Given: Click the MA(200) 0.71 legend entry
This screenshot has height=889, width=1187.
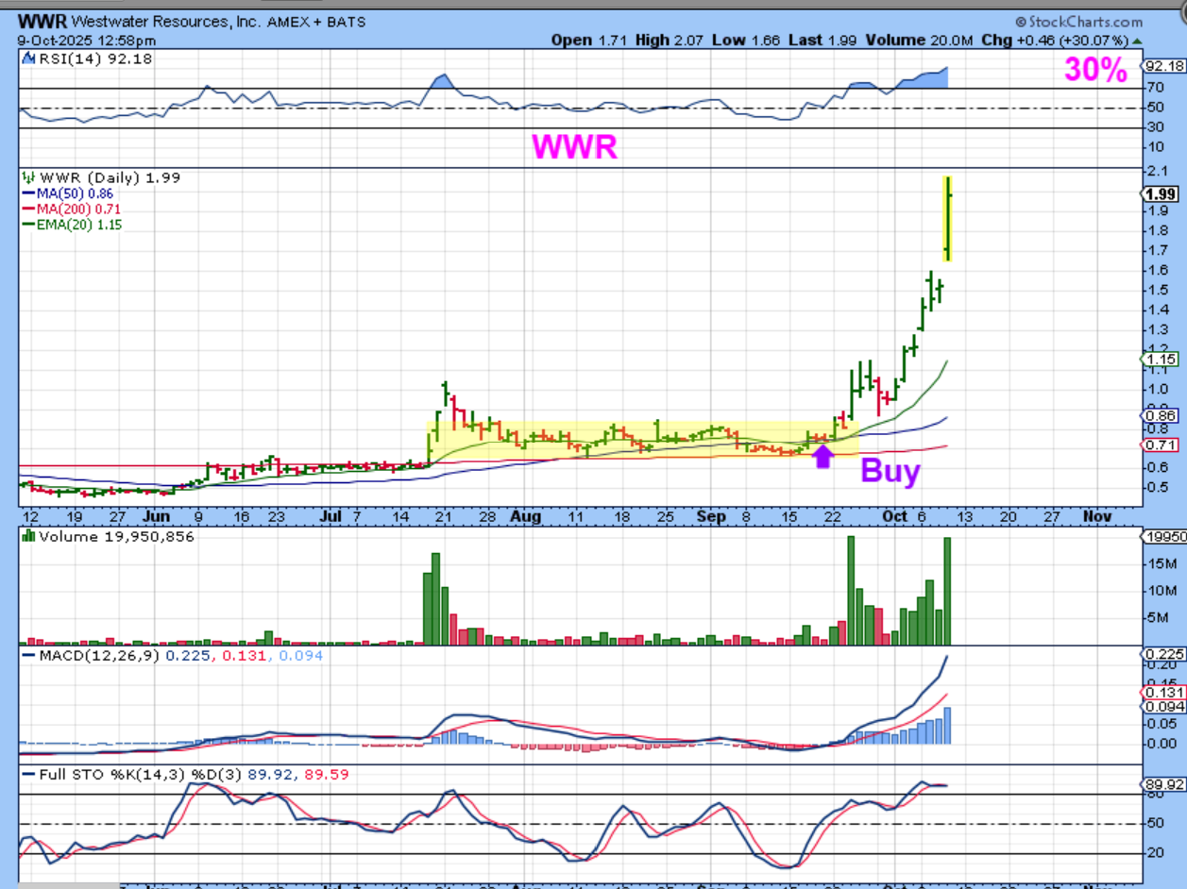Looking at the screenshot, I should click(x=74, y=209).
